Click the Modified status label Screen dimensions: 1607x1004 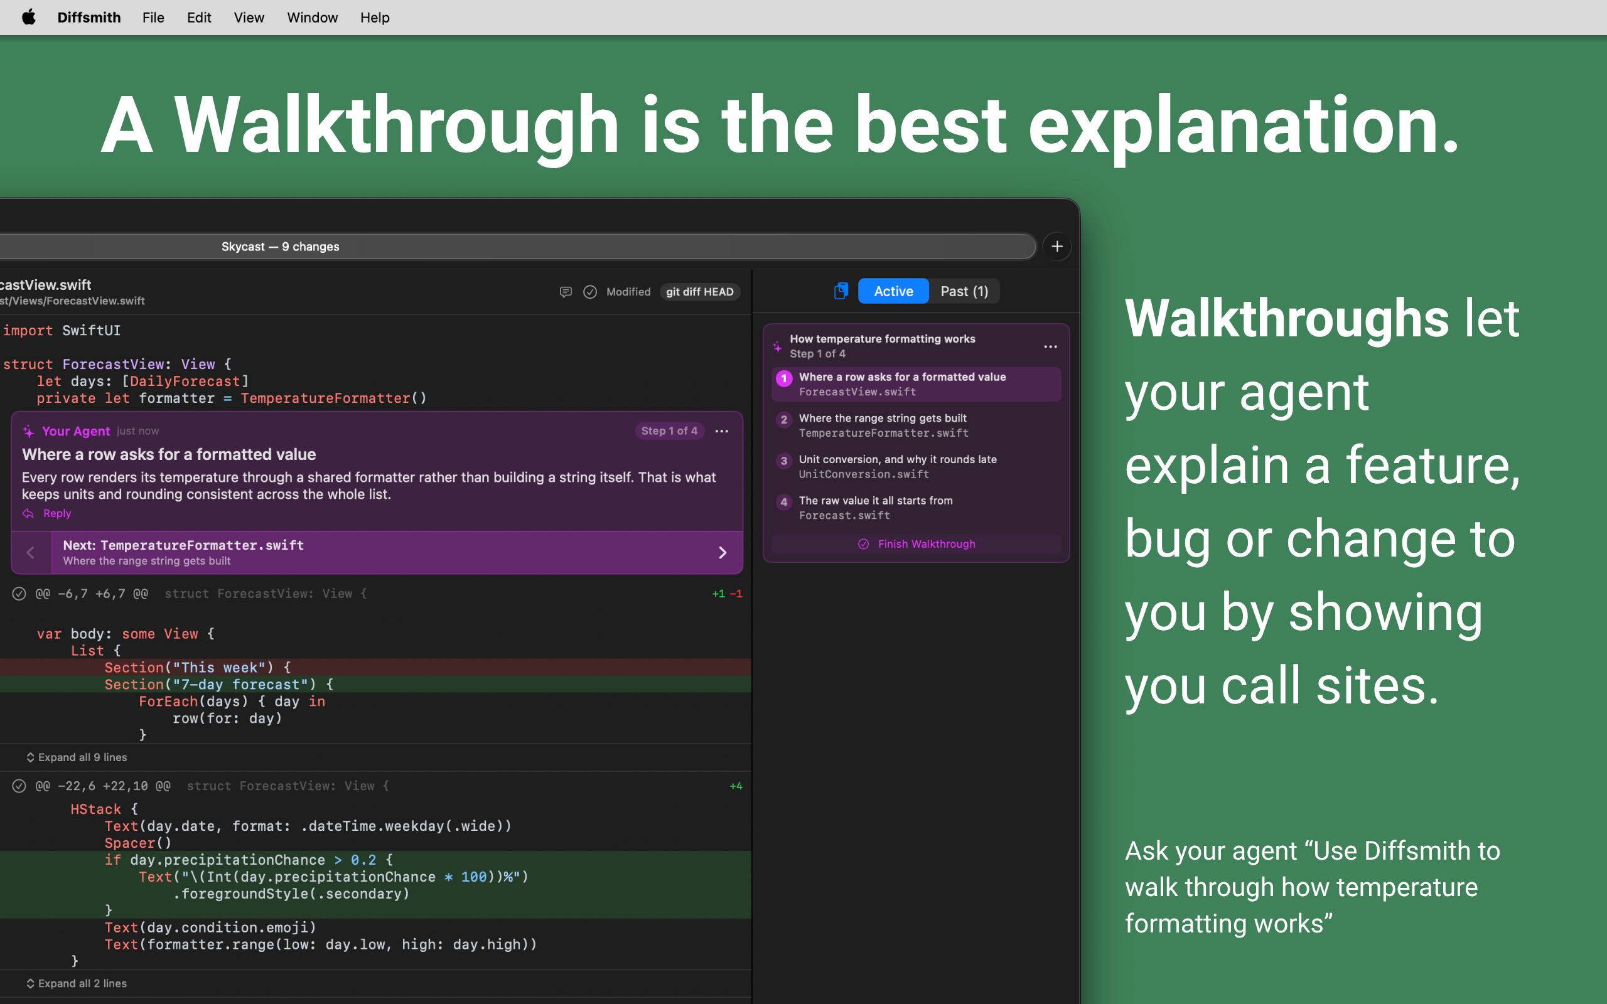click(628, 292)
